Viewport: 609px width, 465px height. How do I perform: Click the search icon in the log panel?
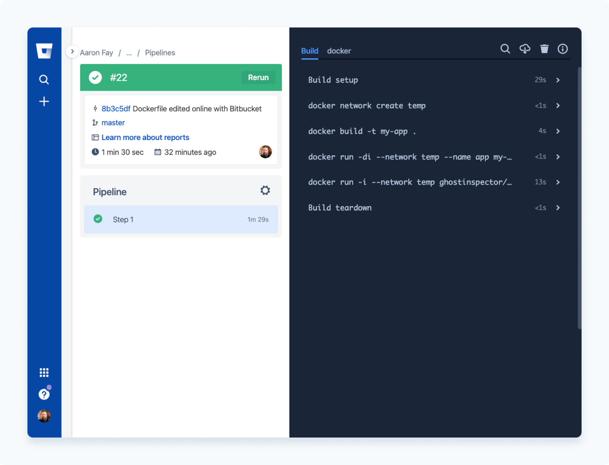click(x=505, y=49)
